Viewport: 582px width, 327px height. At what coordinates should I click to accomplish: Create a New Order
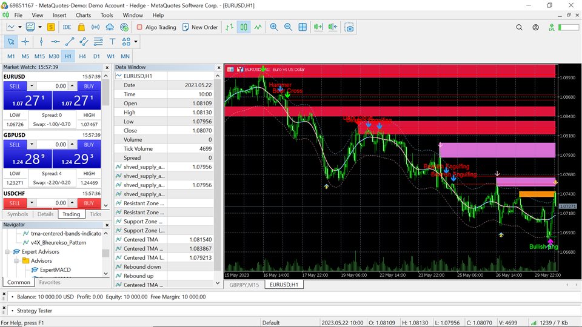pyautogui.click(x=200, y=27)
